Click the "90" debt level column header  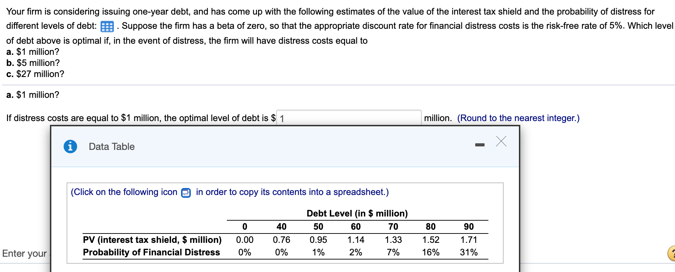[469, 227]
